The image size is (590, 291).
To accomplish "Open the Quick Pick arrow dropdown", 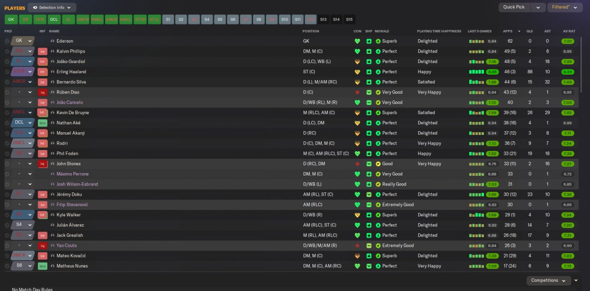I will click(x=537, y=7).
